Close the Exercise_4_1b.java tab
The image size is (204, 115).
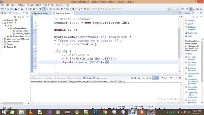[x=72, y=13]
